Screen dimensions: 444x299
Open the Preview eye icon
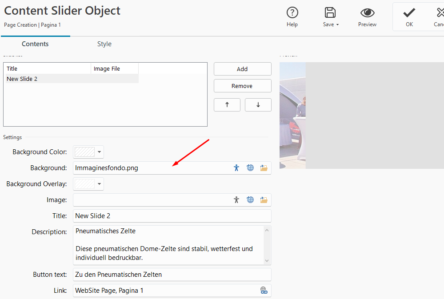[x=367, y=13]
